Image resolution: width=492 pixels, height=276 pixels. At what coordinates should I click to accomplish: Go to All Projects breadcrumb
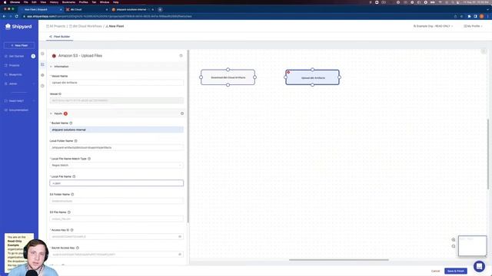56,26
